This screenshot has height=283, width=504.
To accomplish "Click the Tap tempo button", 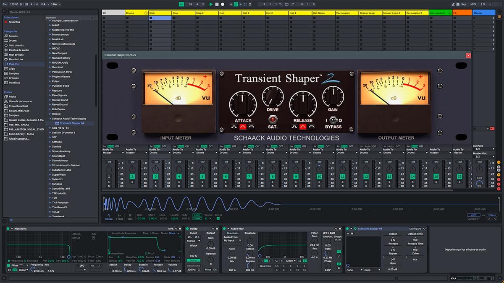I will coord(5,4).
